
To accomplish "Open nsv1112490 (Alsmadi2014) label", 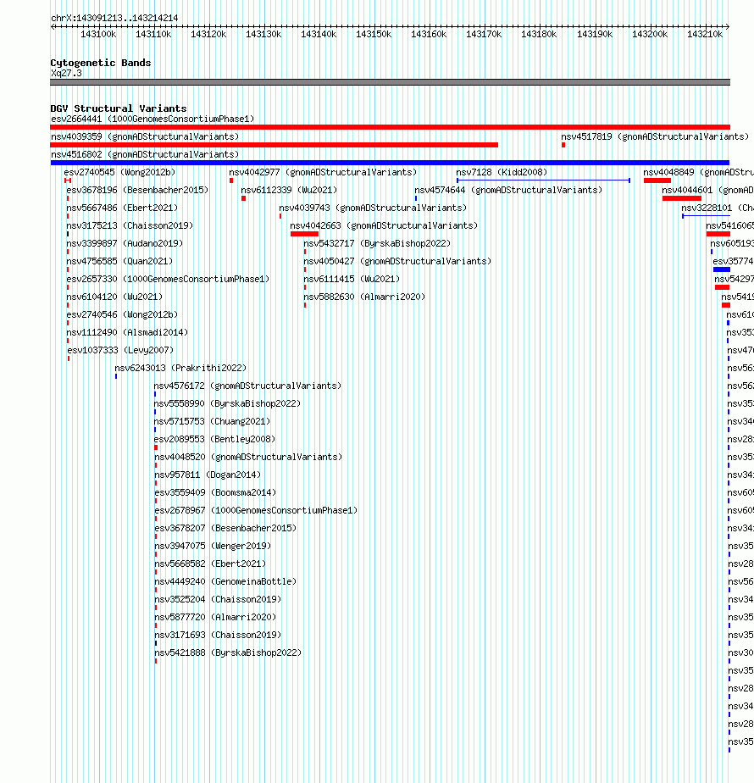I will [x=127, y=332].
